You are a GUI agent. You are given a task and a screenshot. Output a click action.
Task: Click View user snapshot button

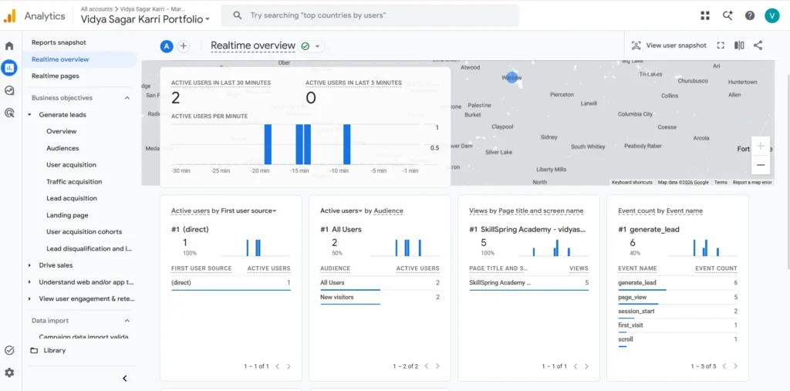click(x=669, y=46)
